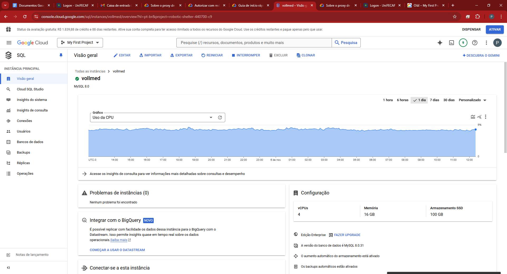Collapse the side navigation panel arrow

point(8,268)
